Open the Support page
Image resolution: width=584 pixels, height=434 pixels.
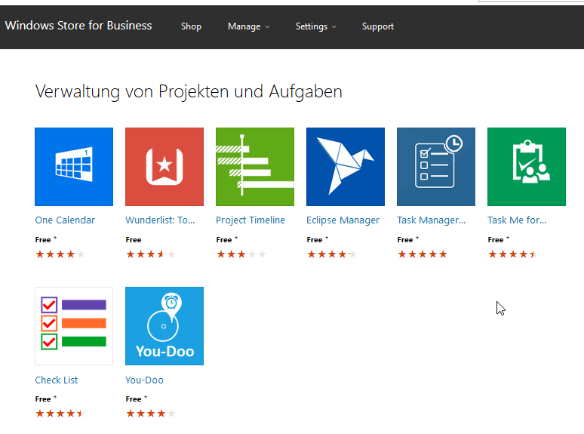pos(378,26)
